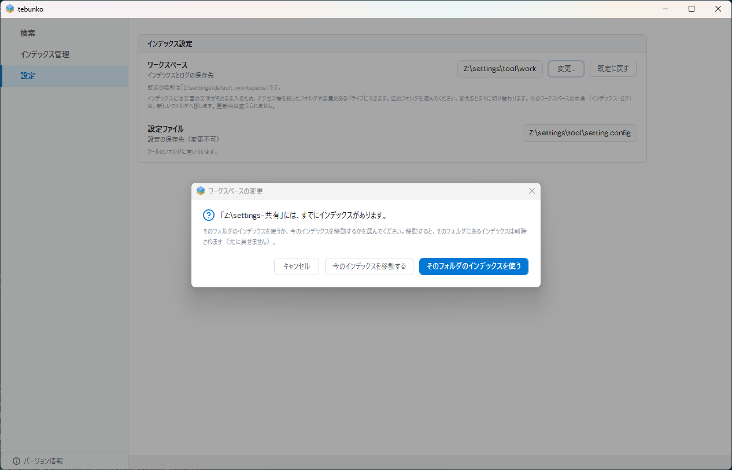The image size is (732, 470).
Task: Choose そのフォルダのインデックスを使う
Action: click(x=474, y=267)
